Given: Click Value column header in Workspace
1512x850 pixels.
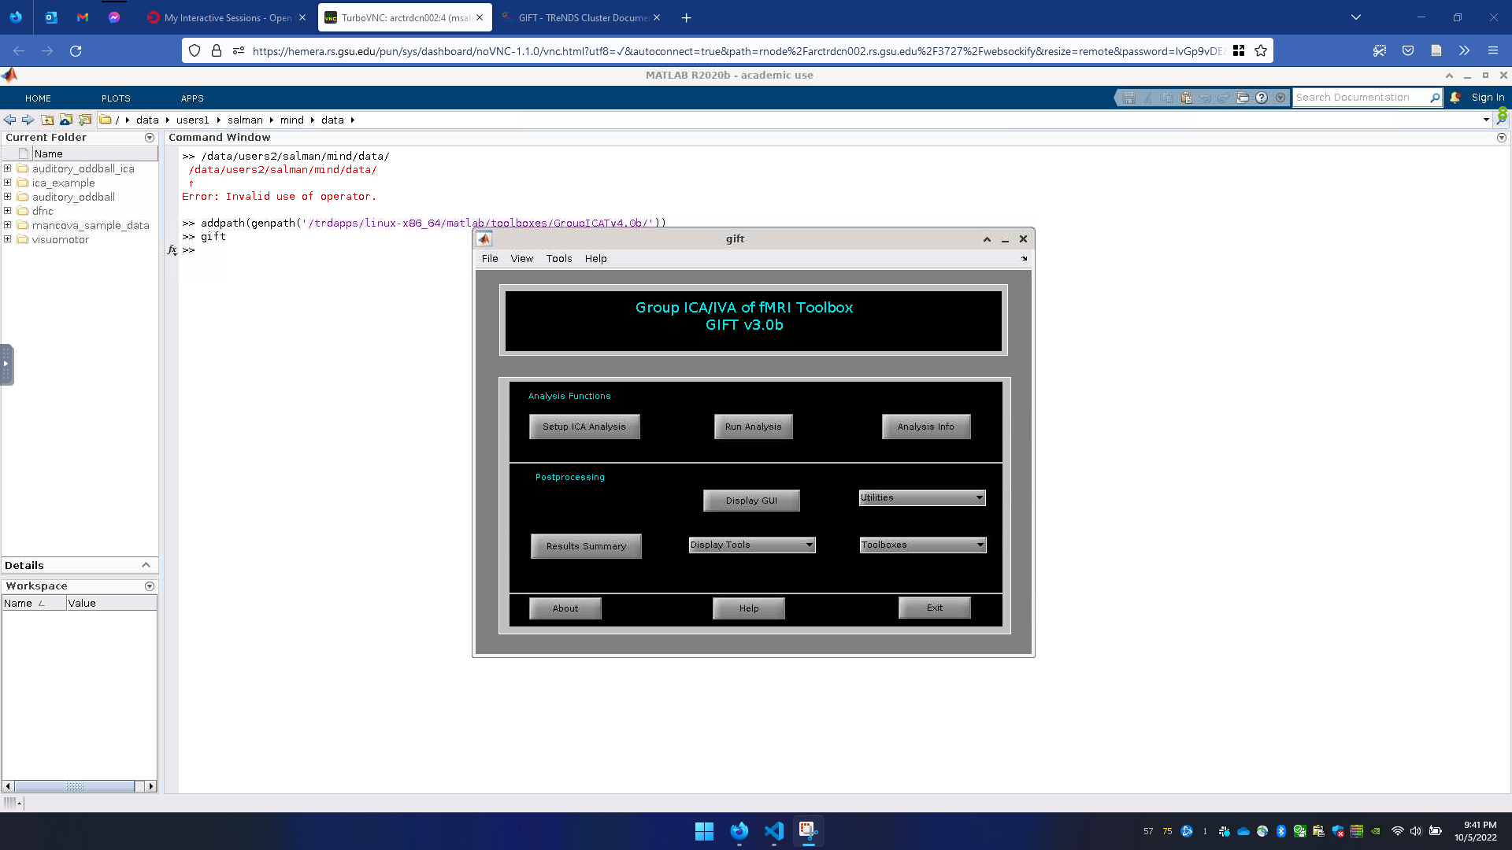Looking at the screenshot, I should click(x=111, y=603).
